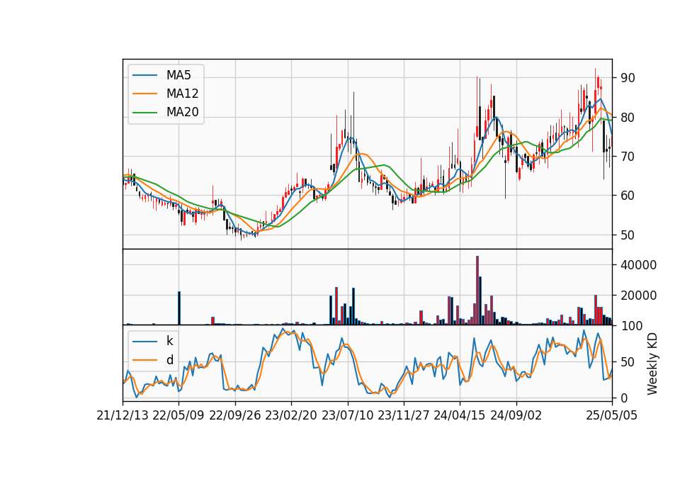Select date tick 22/09/26
680x489 pixels.
click(235, 416)
